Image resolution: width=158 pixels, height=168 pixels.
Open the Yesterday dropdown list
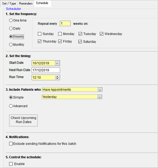tap(100, 97)
